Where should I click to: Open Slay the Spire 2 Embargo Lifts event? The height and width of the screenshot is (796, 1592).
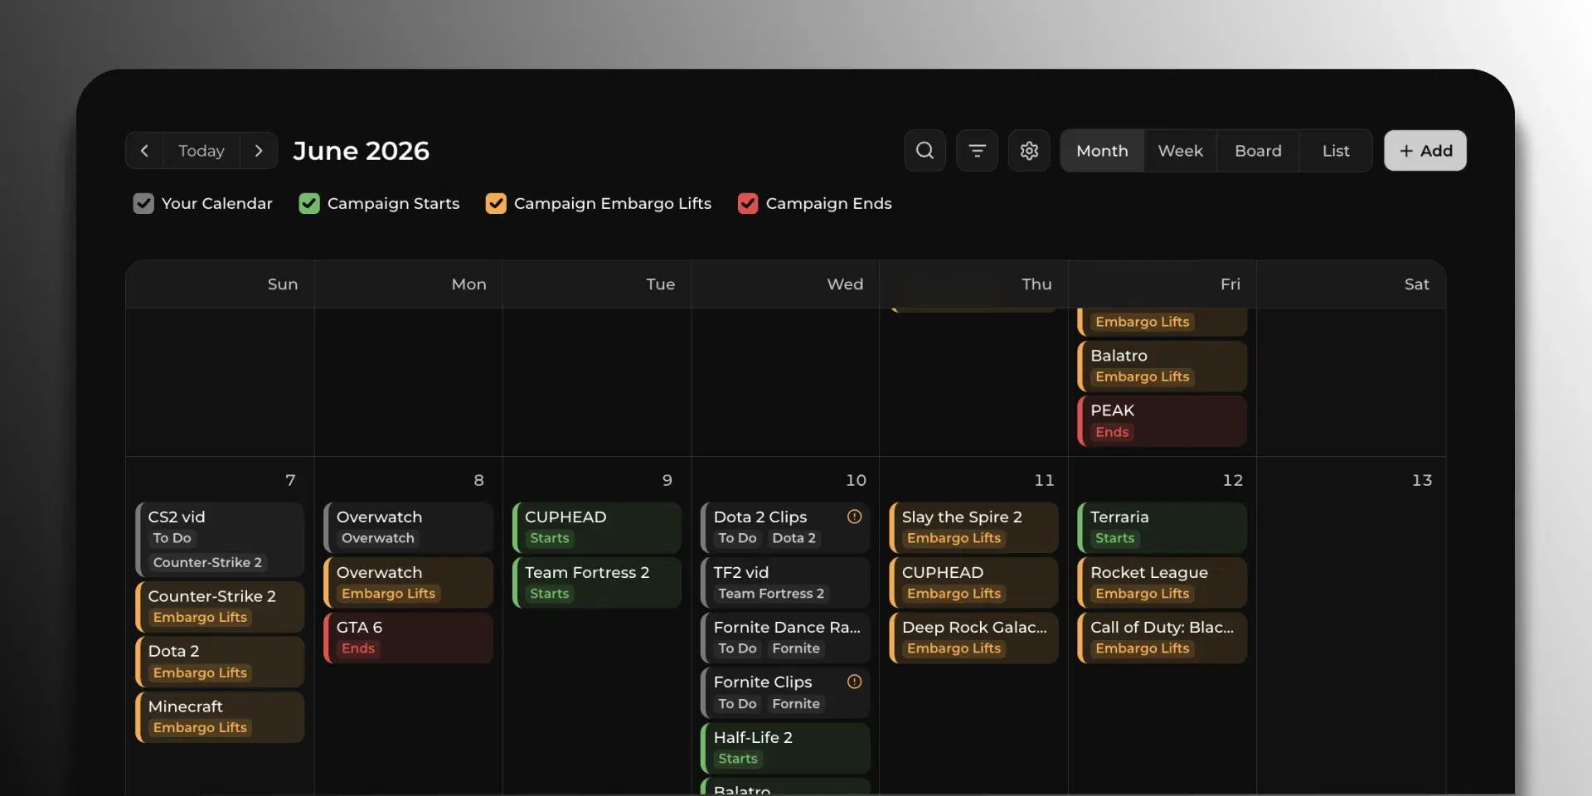tap(973, 527)
